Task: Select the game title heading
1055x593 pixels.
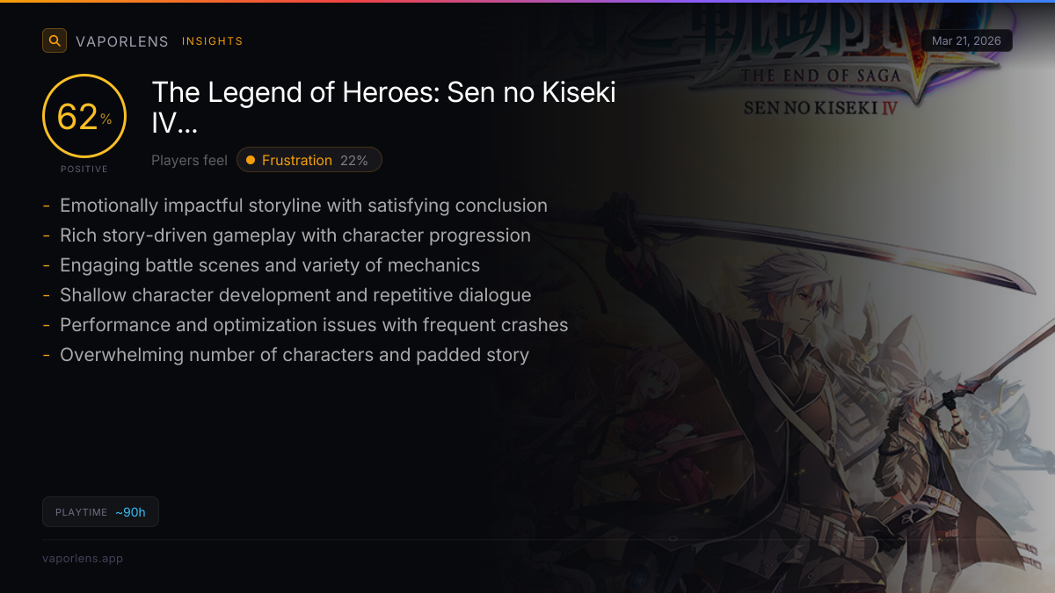Action: [384, 107]
